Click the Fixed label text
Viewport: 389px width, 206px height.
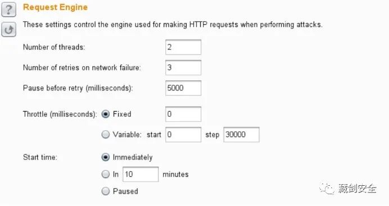point(122,114)
